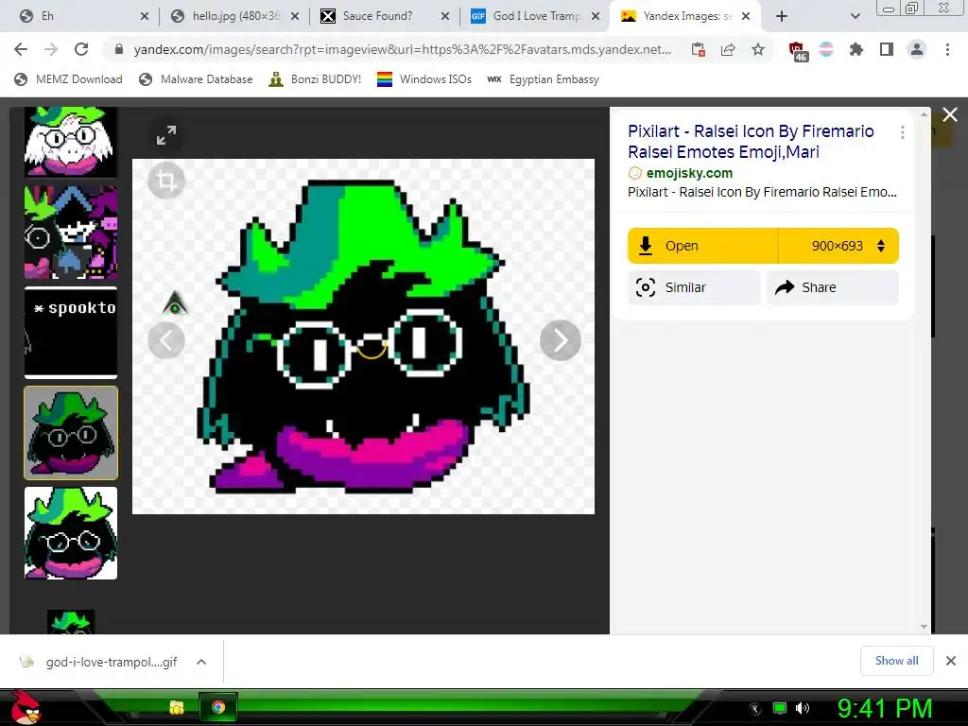Visit the emojisky.com source link
The width and height of the screenshot is (968, 726).
[689, 173]
